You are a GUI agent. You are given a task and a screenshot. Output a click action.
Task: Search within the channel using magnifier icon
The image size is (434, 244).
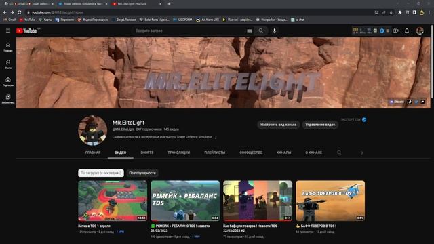click(x=339, y=152)
